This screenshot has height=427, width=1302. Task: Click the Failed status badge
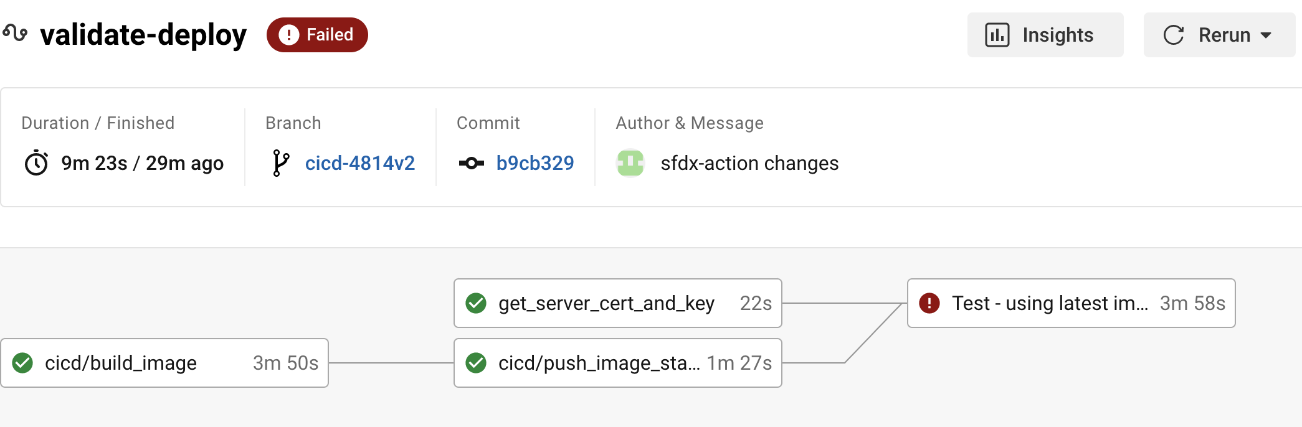[316, 35]
